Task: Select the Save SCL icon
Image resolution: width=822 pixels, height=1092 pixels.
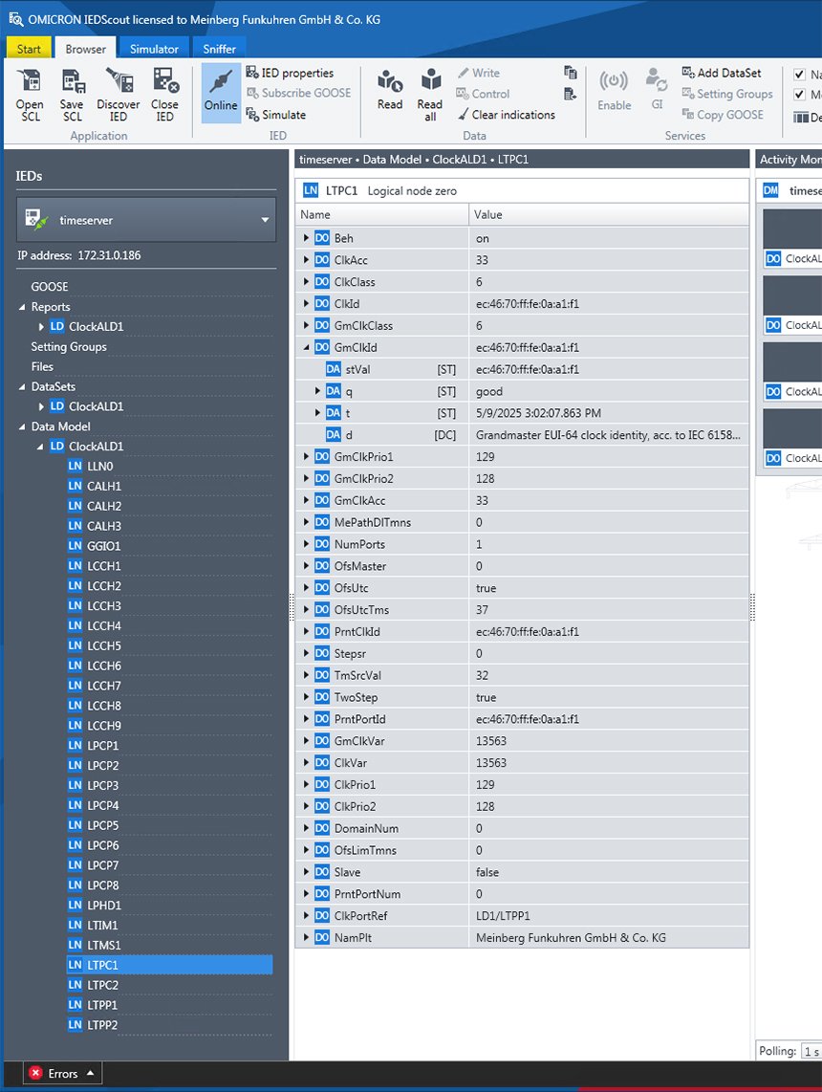Action: pos(74,94)
